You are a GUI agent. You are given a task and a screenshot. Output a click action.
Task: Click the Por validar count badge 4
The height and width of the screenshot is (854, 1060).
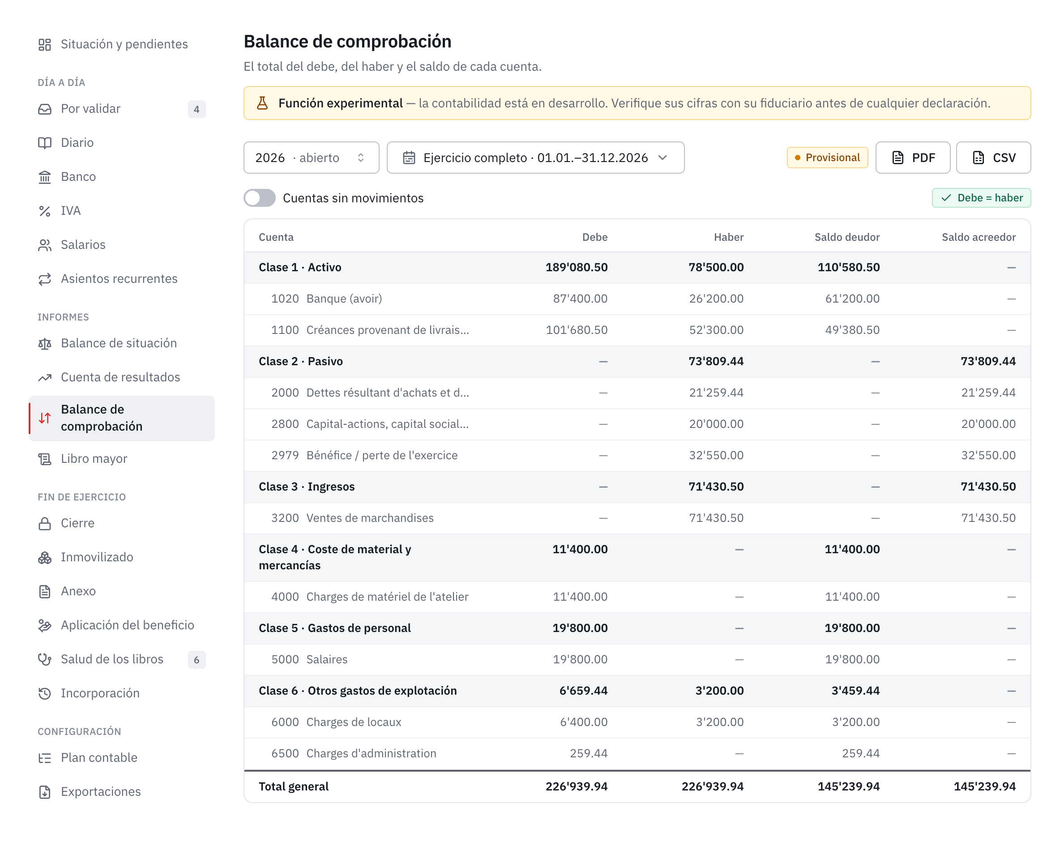pos(196,109)
